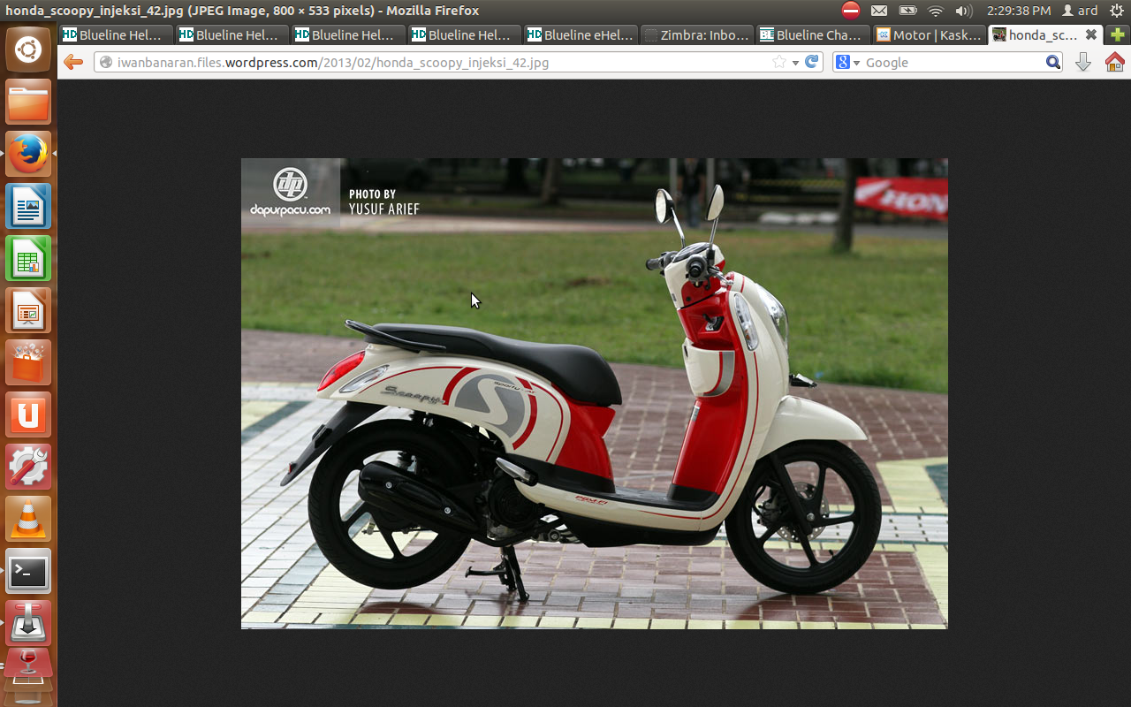
Task: Launch LibreOffice Calc from the launcher
Action: (28, 258)
